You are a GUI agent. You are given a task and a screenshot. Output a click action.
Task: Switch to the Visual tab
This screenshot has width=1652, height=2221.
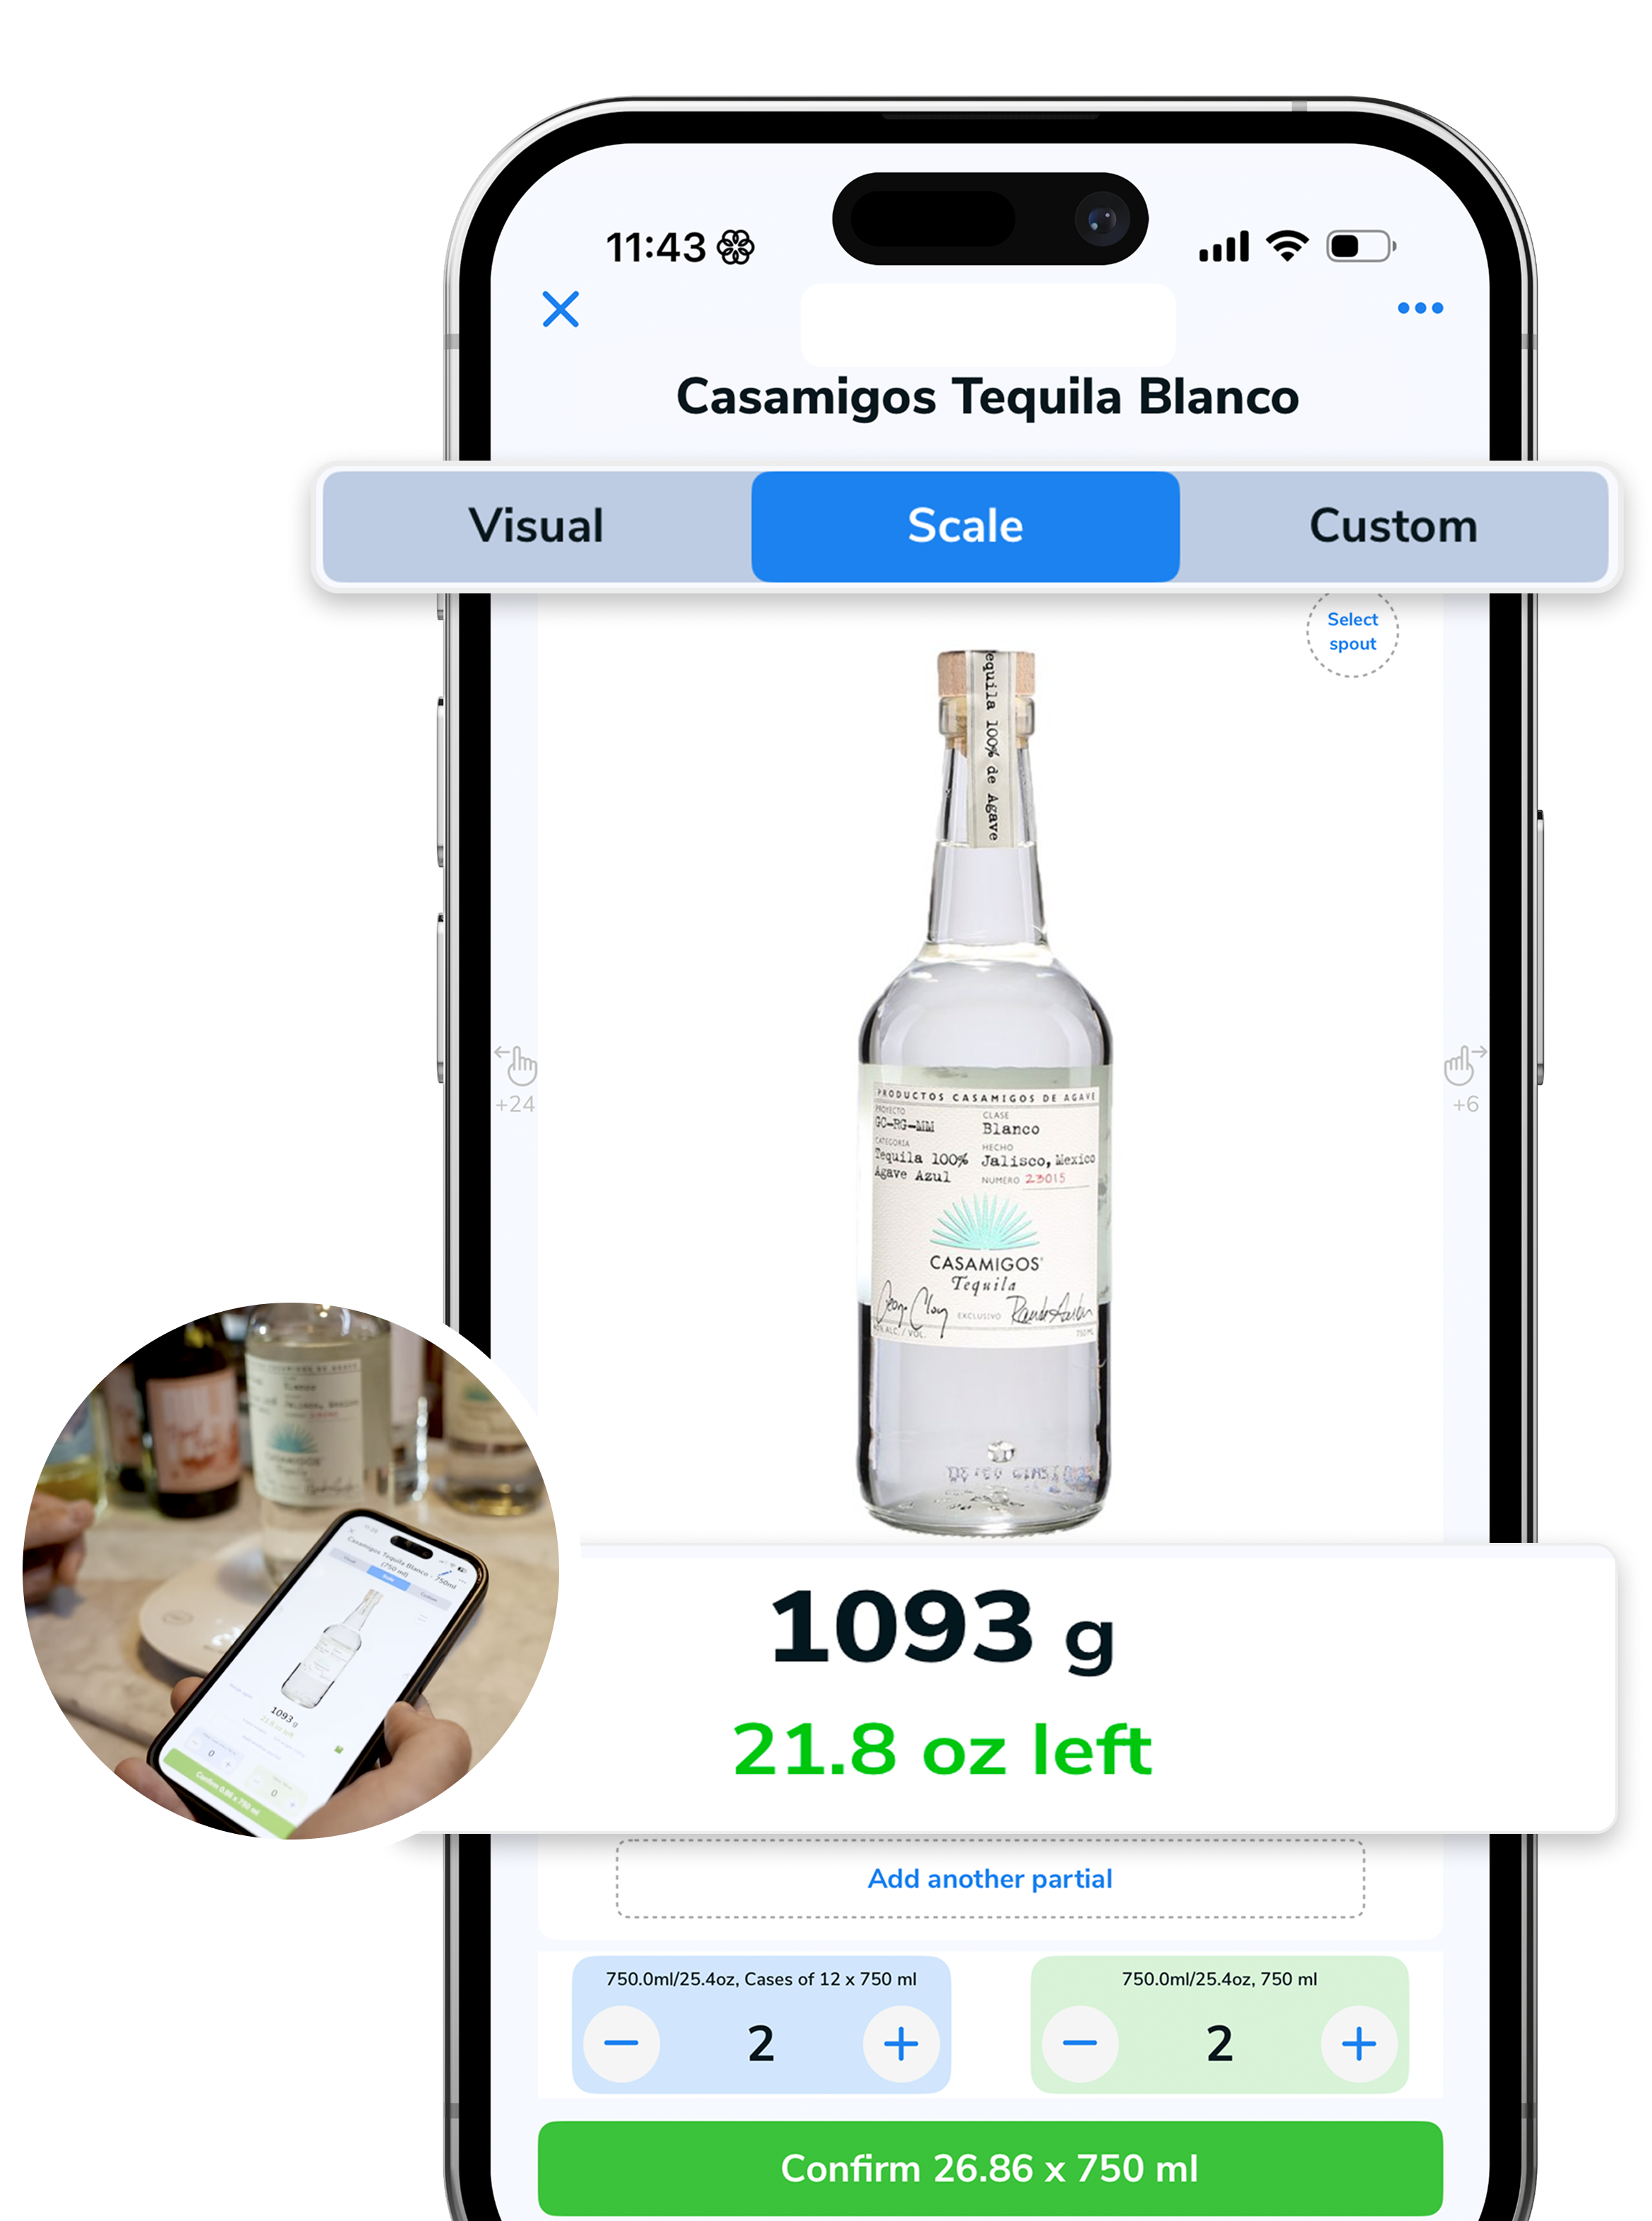(537, 526)
